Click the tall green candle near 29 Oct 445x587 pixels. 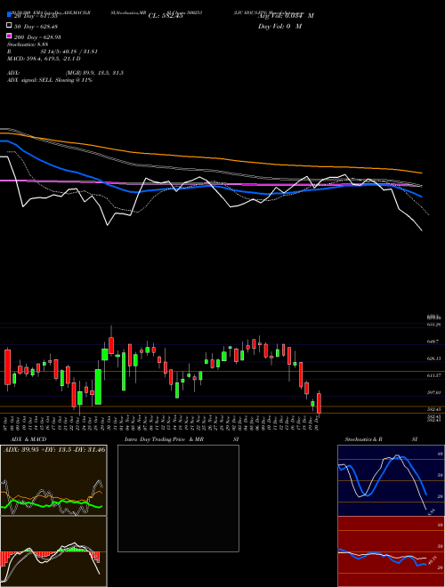tap(98, 387)
